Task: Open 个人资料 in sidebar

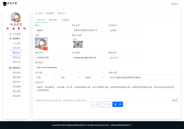Action: tap(16, 43)
